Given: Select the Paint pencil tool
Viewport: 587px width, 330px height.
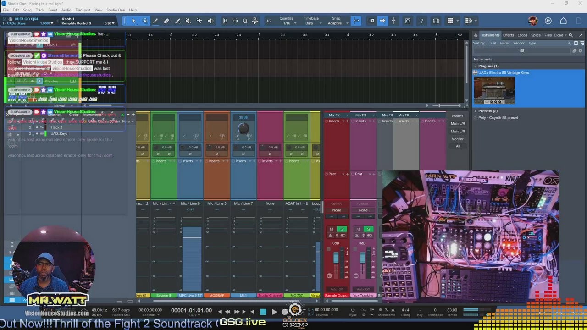Looking at the screenshot, I should coord(155,21).
